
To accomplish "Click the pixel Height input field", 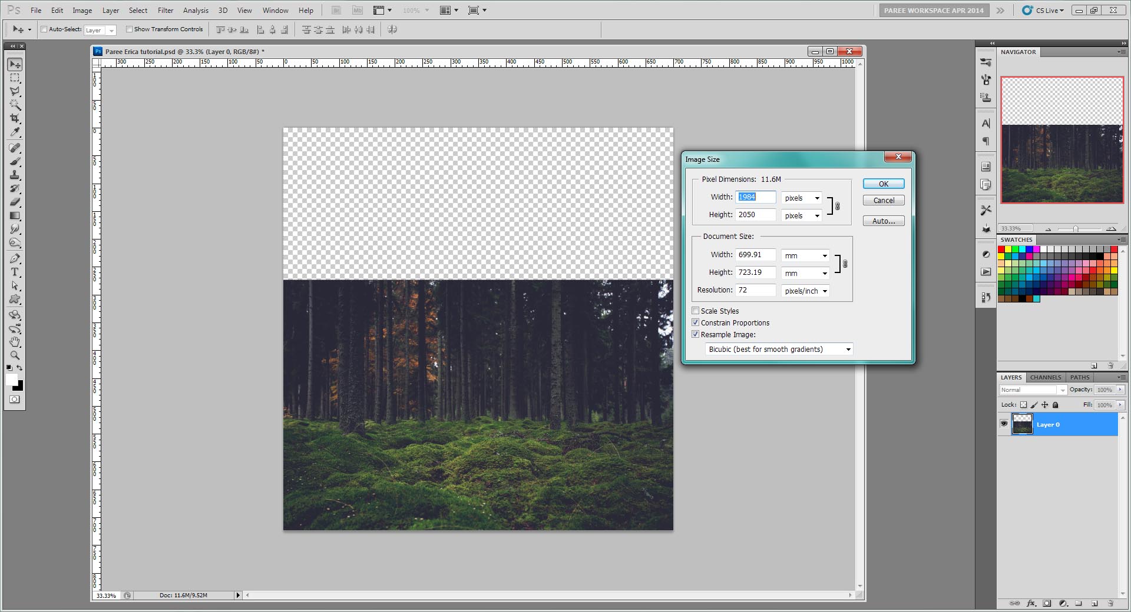I will tap(755, 215).
